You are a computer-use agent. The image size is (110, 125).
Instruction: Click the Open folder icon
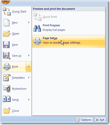(7, 34)
